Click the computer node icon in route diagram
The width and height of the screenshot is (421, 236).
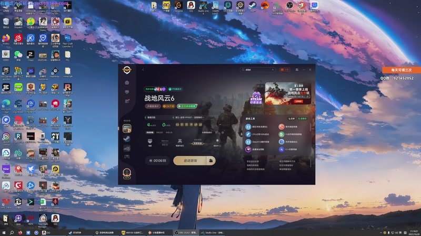(150, 142)
